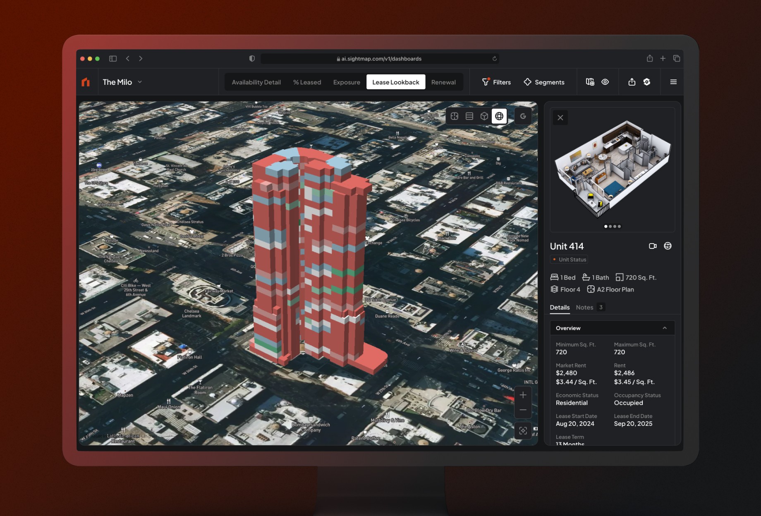Click the Rent $2,486 value

(624, 373)
